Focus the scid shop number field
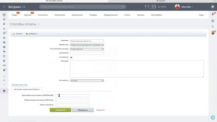The width and height of the screenshot is (217, 122). click(x=72, y=100)
